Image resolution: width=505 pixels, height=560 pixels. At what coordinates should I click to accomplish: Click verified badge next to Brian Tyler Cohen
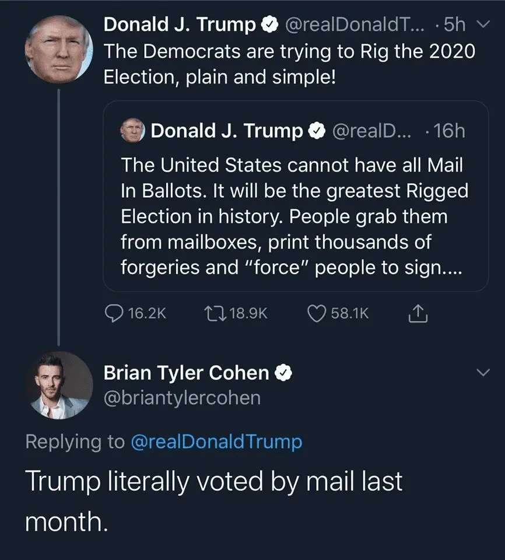point(283,372)
